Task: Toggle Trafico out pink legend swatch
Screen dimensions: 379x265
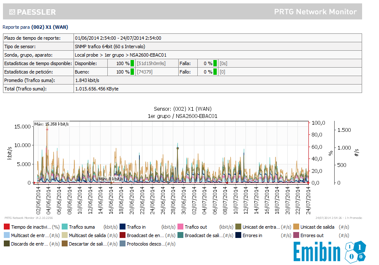Action: 180,227
